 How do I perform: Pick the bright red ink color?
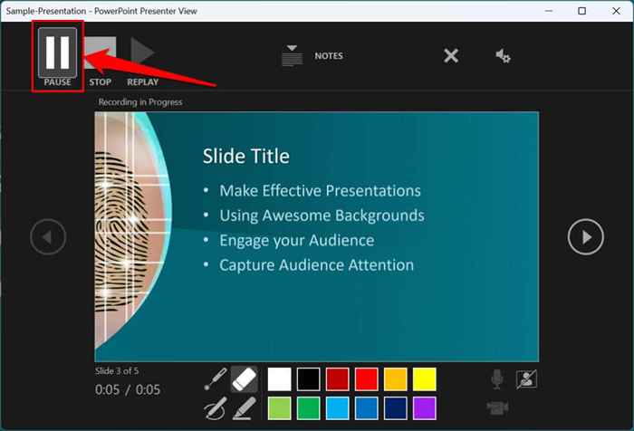tap(366, 378)
